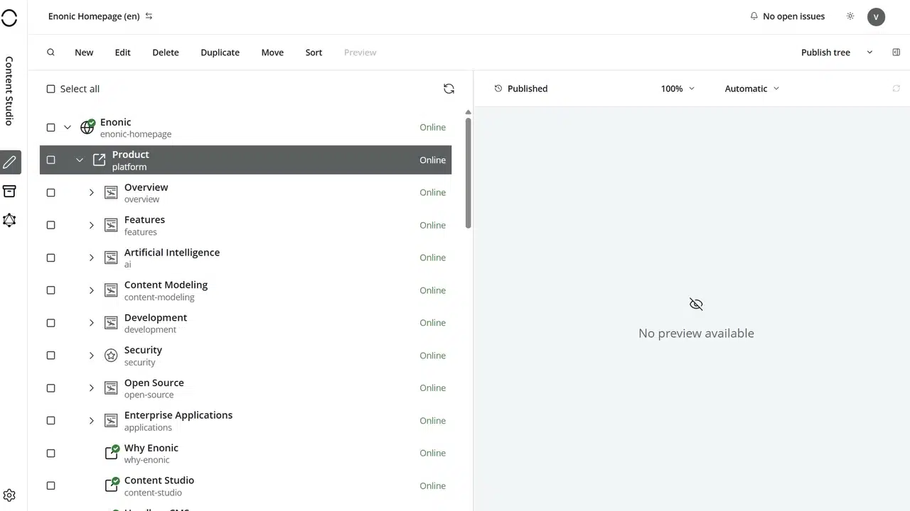Image resolution: width=910 pixels, height=511 pixels.
Task: Click Edit in the toolbar
Action: (x=123, y=53)
